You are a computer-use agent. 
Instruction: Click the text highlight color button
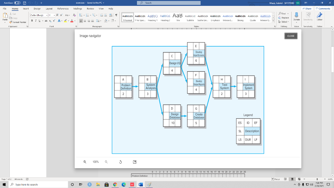pyautogui.click(x=65, y=21)
